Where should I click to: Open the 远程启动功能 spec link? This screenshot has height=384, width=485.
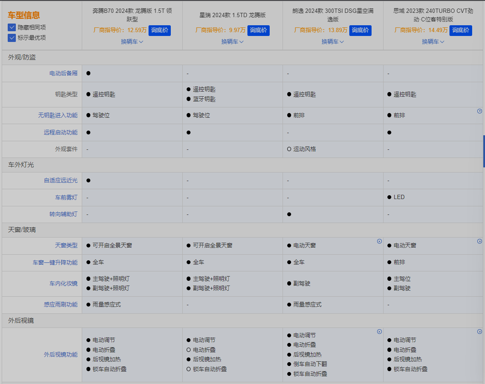[x=61, y=132]
